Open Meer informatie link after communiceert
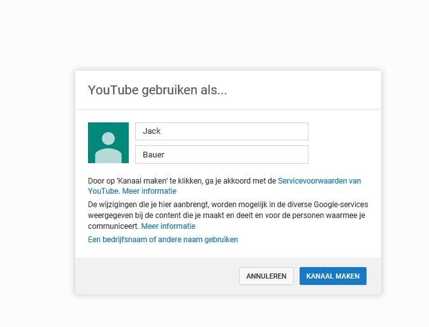 click(168, 226)
